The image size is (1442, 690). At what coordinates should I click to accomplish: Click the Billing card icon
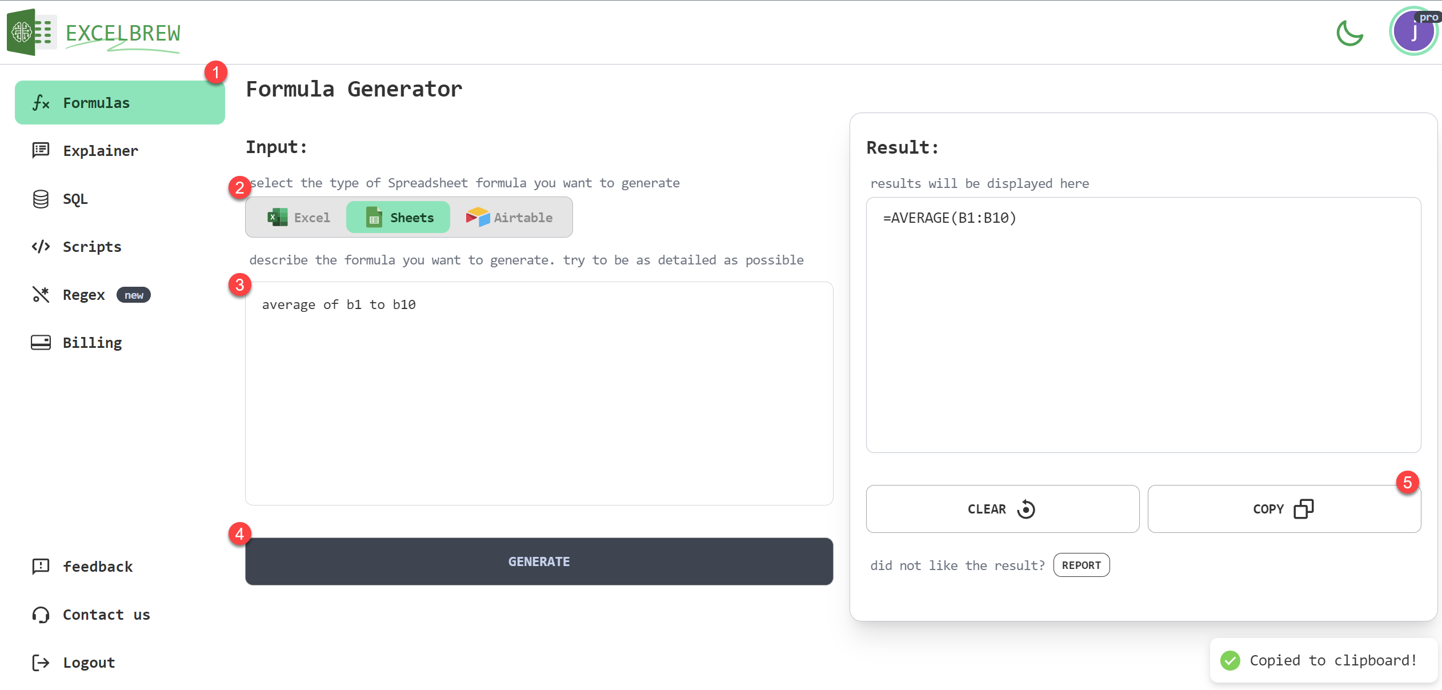point(41,343)
